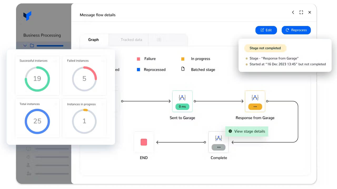Click the orange In progress legend swatch

pos(183,59)
